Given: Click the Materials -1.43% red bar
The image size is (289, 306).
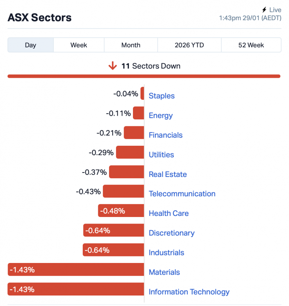Looking at the screenshot, I should coord(76,269).
